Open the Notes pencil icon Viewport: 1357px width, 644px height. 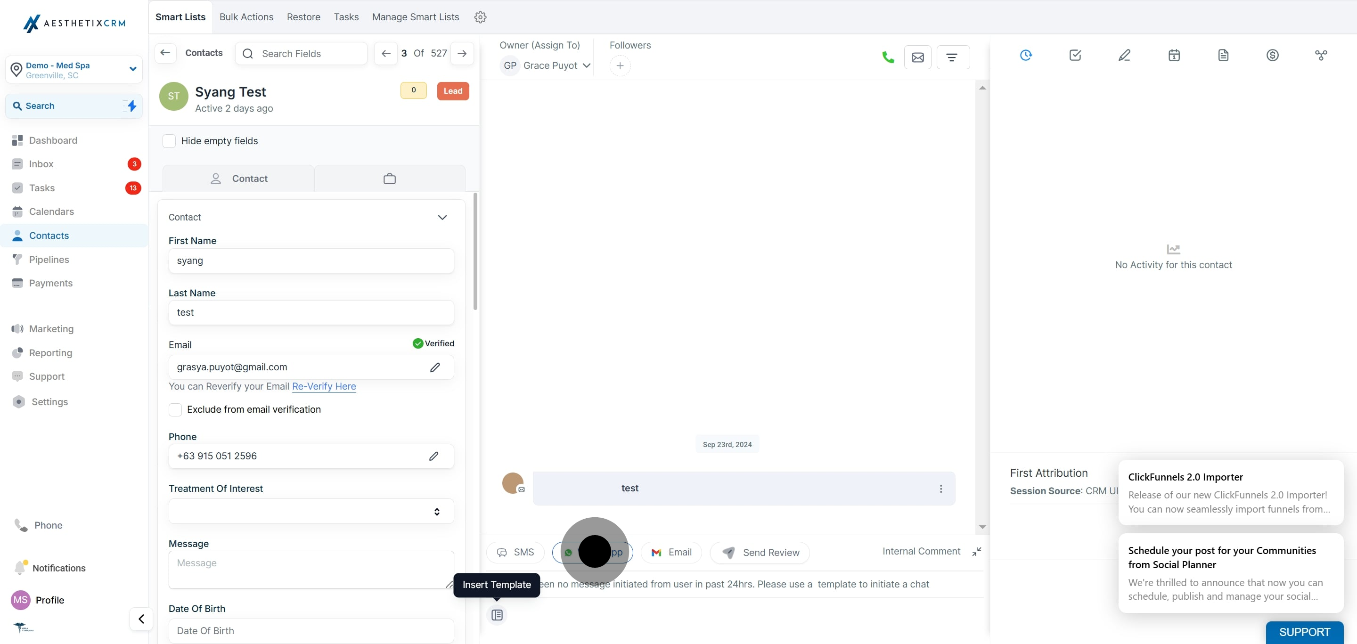point(1124,55)
